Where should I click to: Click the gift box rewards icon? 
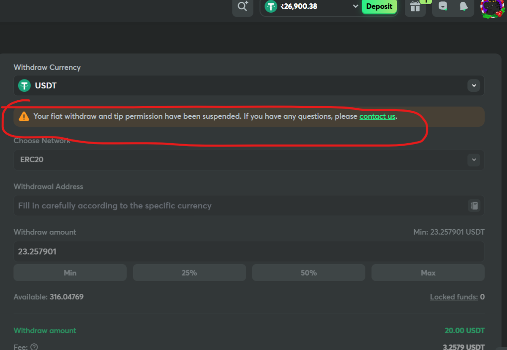[x=415, y=7]
